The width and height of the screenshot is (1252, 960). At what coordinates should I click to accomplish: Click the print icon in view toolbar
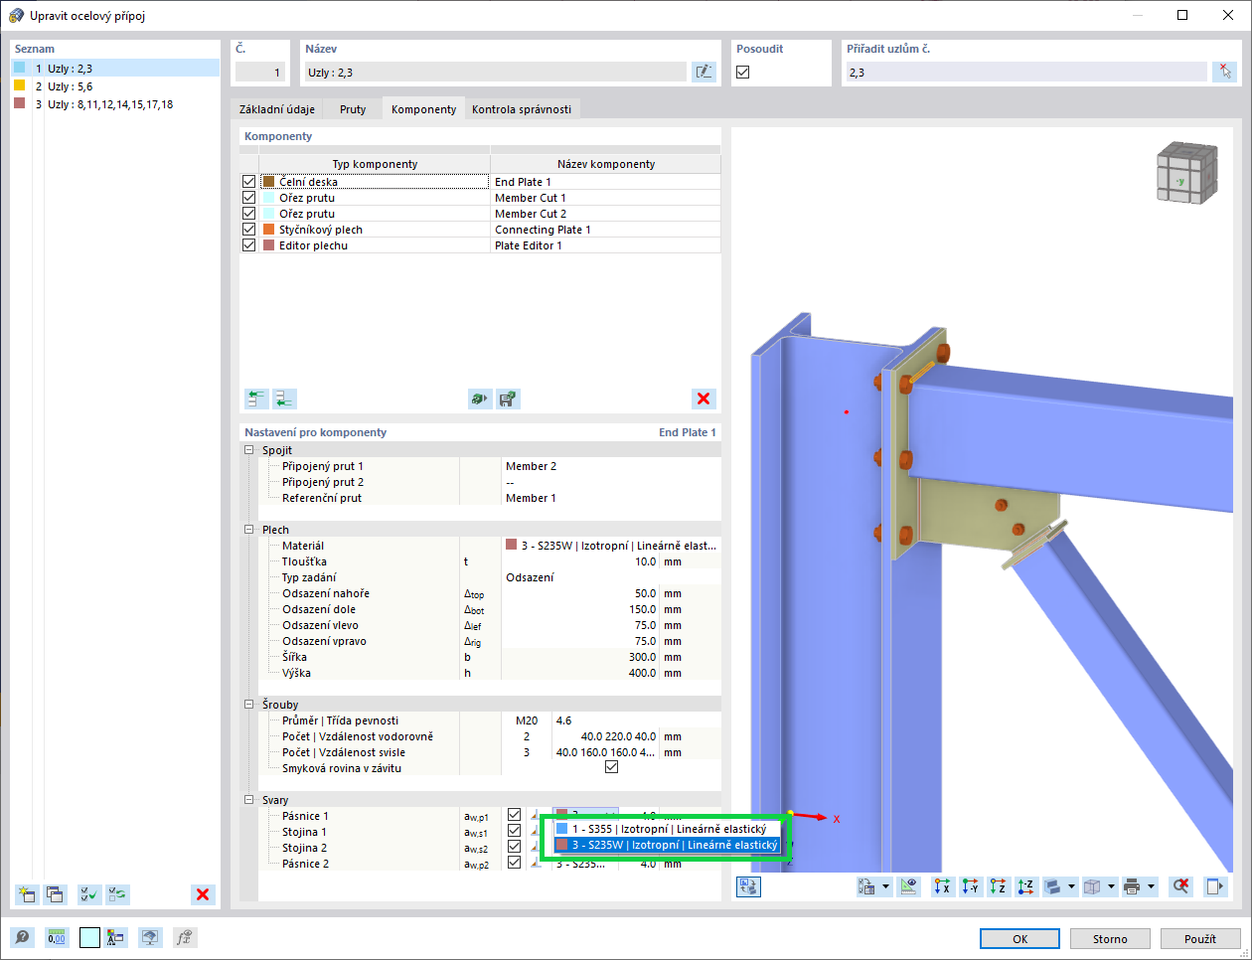pyautogui.click(x=1132, y=886)
